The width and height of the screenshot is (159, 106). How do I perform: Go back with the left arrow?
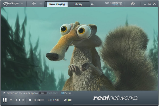pyautogui.click(x=34, y=3)
